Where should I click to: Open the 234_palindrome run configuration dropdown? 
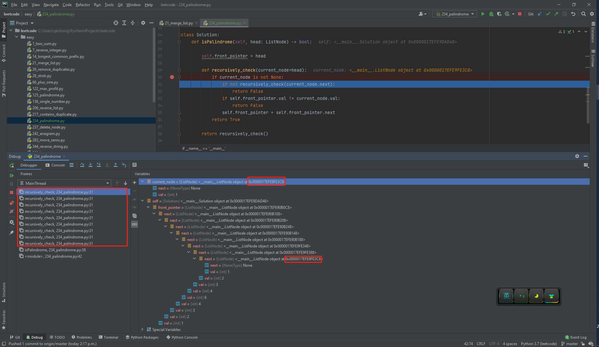click(455, 14)
